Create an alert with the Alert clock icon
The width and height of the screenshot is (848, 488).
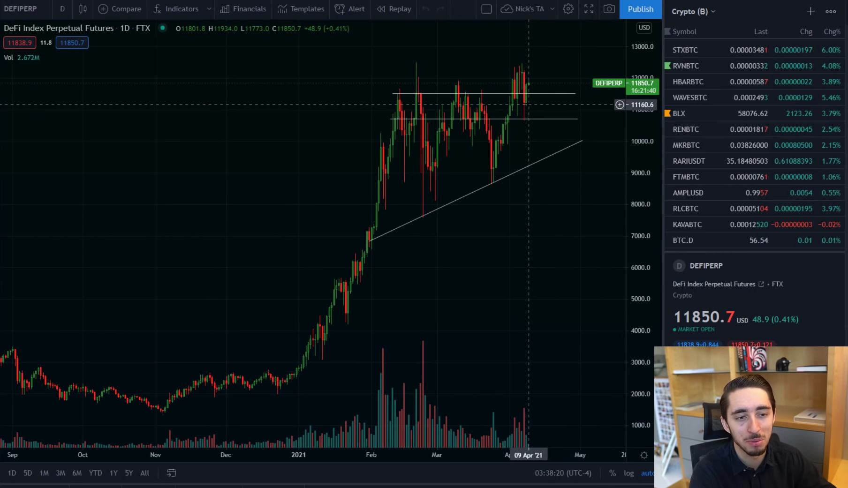tap(340, 9)
